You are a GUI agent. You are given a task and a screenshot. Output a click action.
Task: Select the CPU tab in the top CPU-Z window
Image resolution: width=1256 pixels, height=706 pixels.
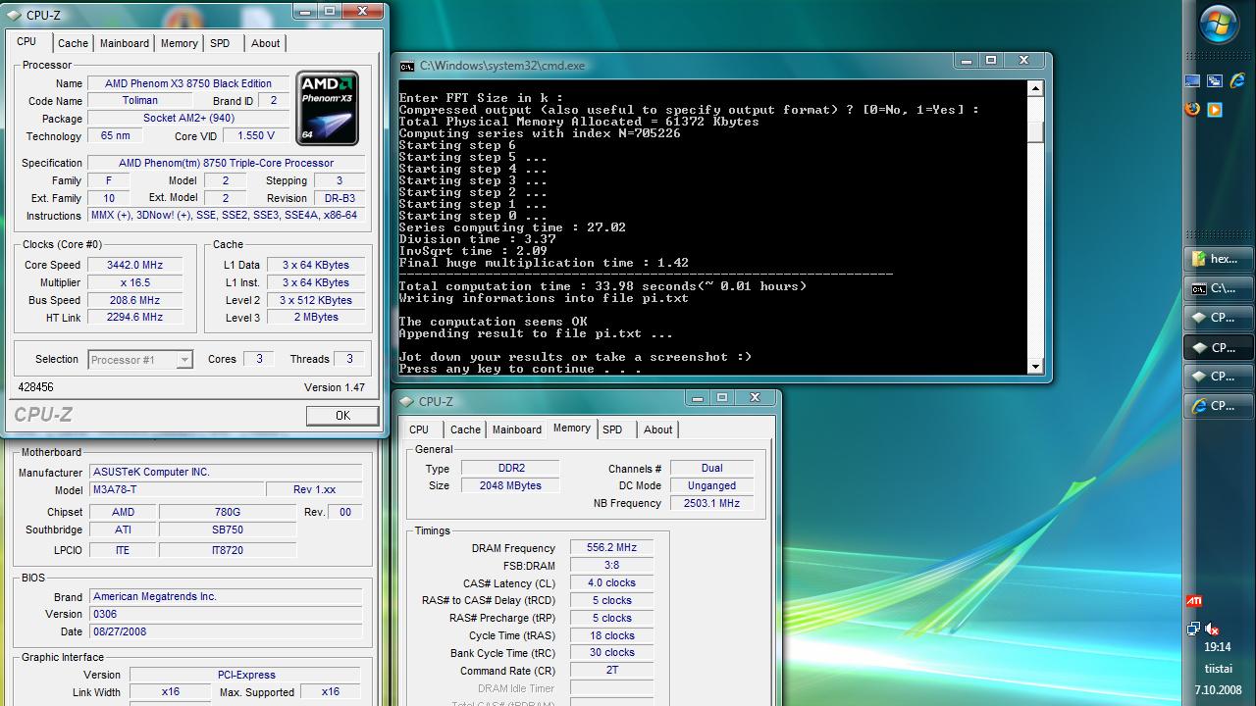[26, 41]
